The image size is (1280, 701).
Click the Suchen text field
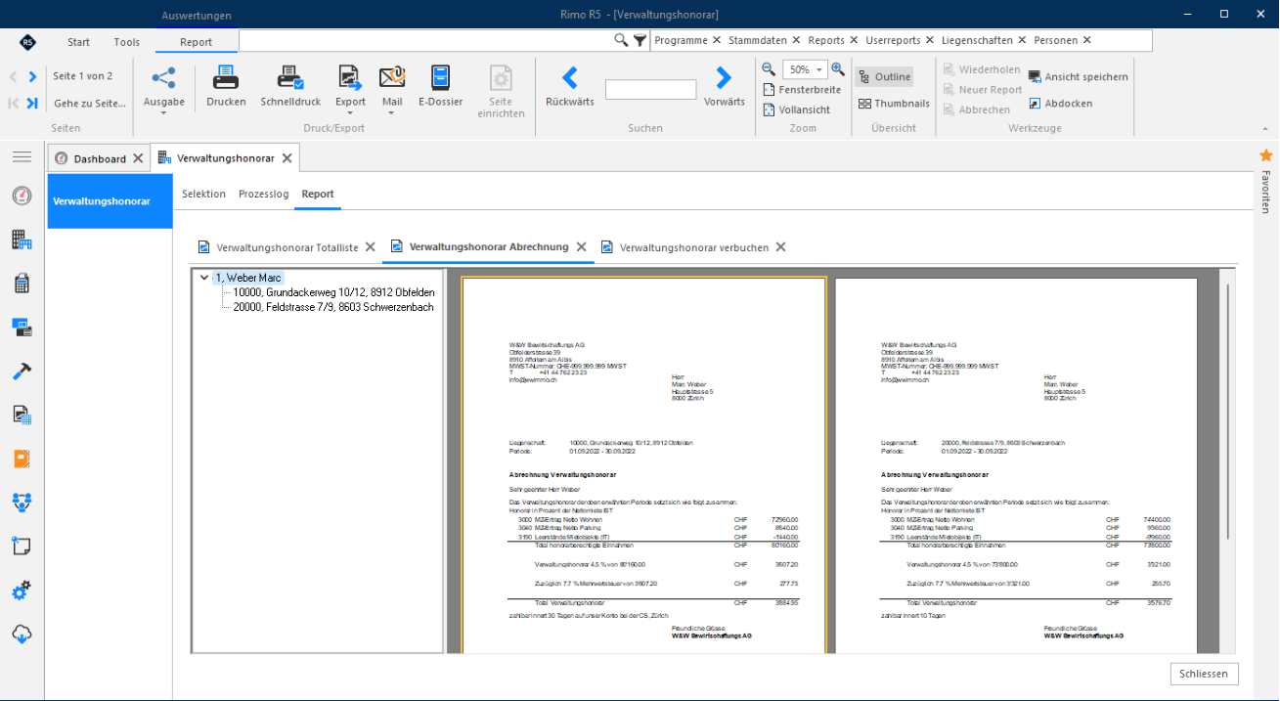pos(650,89)
